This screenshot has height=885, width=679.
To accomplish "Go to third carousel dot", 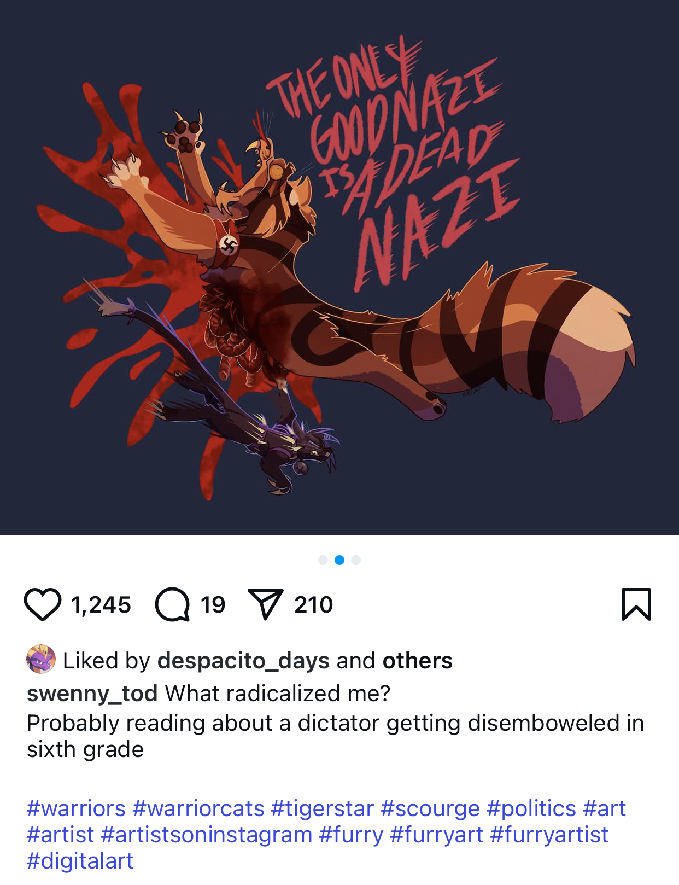I will coord(356,560).
